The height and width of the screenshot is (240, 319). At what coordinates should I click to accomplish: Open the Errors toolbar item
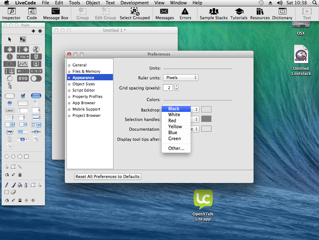click(185, 14)
